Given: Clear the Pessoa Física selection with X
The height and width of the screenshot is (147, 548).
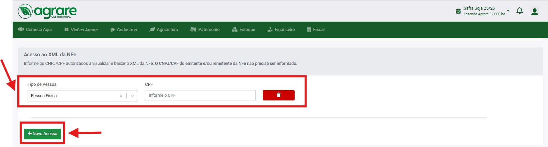Looking at the screenshot, I should [x=121, y=96].
